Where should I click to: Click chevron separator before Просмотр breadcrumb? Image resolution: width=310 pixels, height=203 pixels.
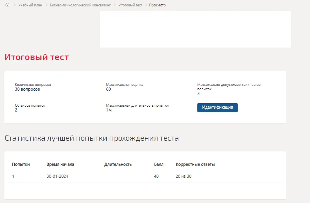[x=146, y=5]
